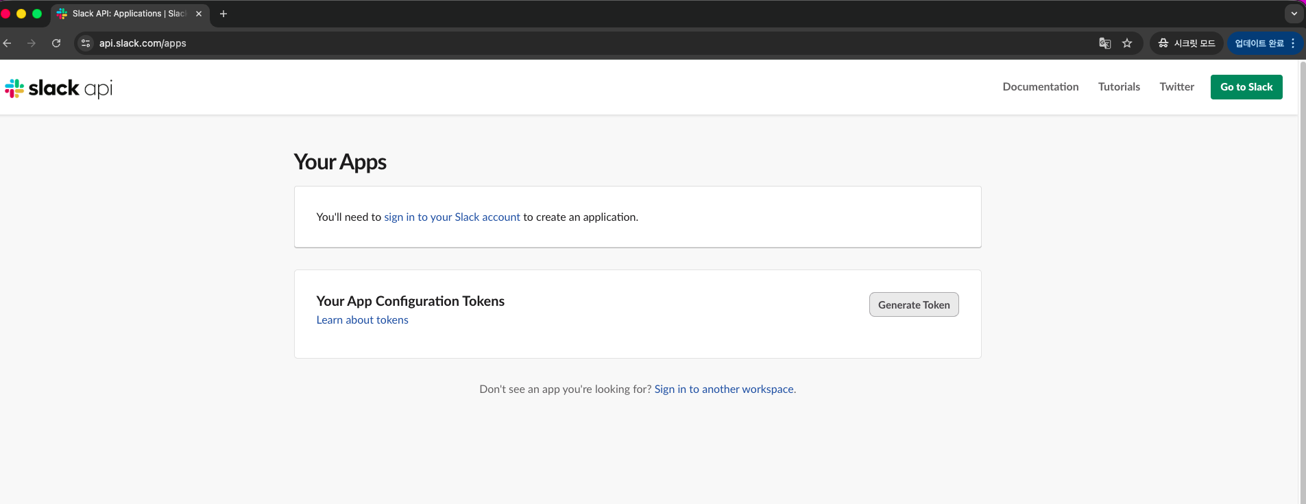The height and width of the screenshot is (504, 1306).
Task: Click Your App Configuration Tokens heading
Action: pyautogui.click(x=410, y=301)
